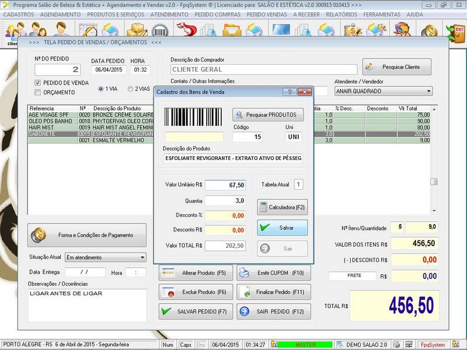The width and height of the screenshot is (467, 350).
Task: Expand the Atendente / Vendedor dropdown
Action: pos(428,91)
